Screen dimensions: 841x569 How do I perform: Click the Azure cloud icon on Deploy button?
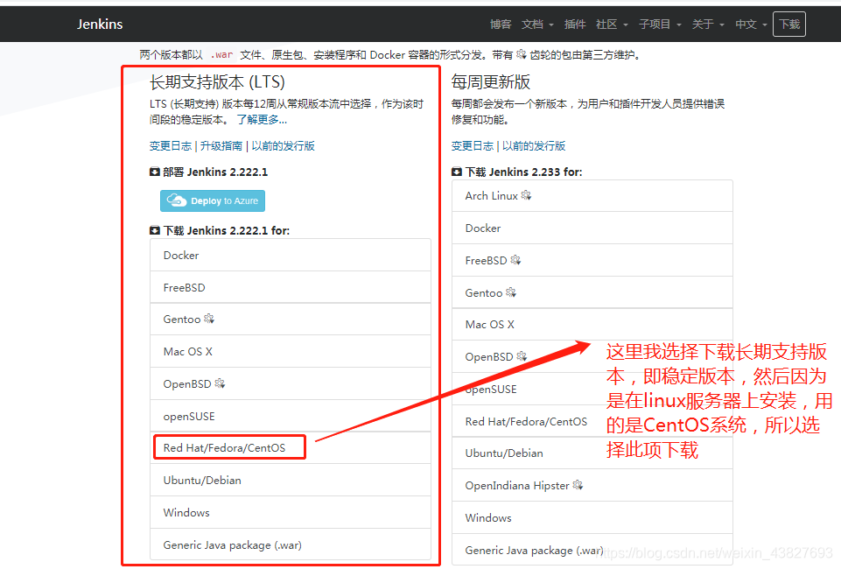[x=175, y=200]
